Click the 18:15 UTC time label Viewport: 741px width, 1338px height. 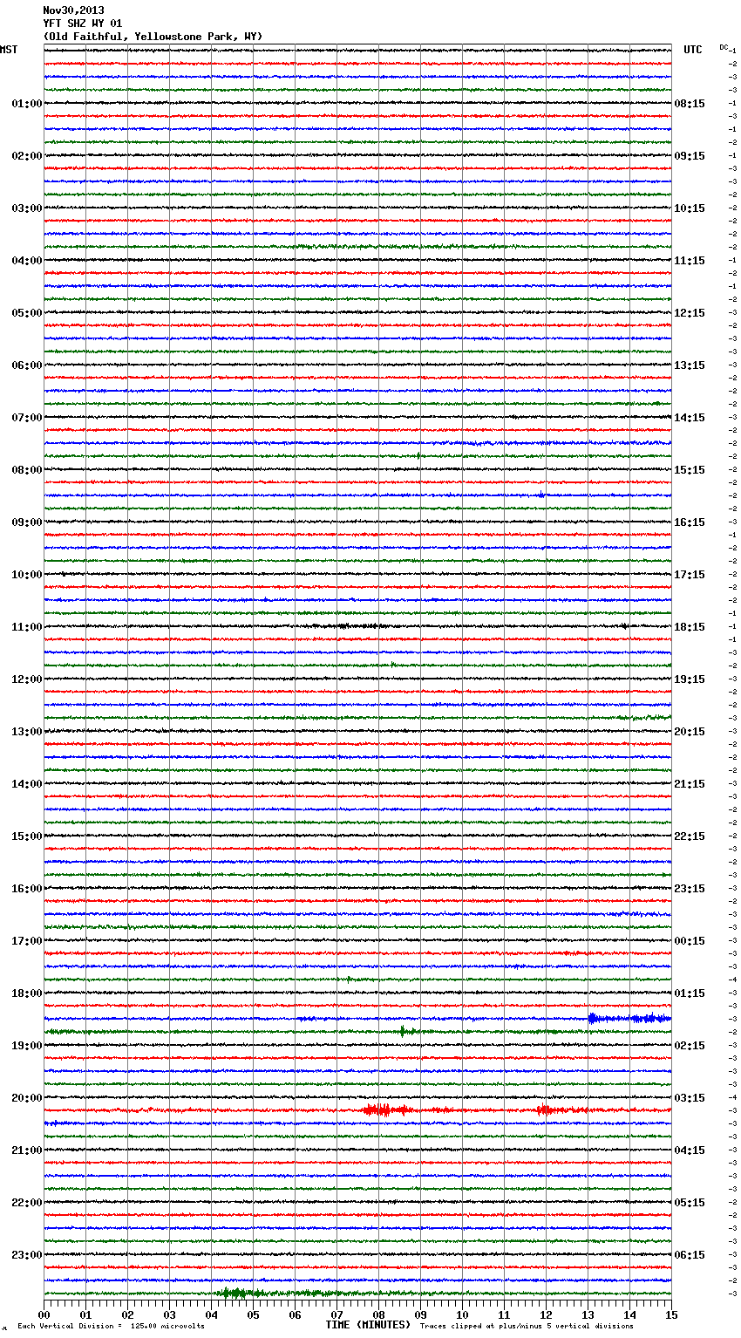[690, 627]
